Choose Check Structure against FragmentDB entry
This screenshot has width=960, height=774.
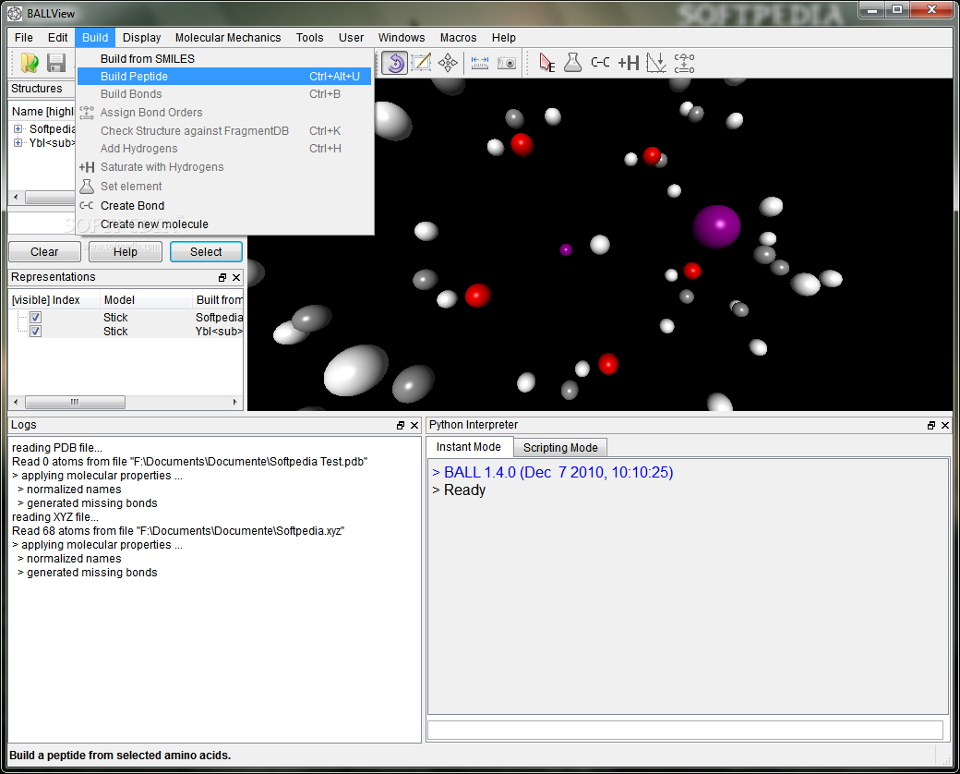[x=224, y=130]
